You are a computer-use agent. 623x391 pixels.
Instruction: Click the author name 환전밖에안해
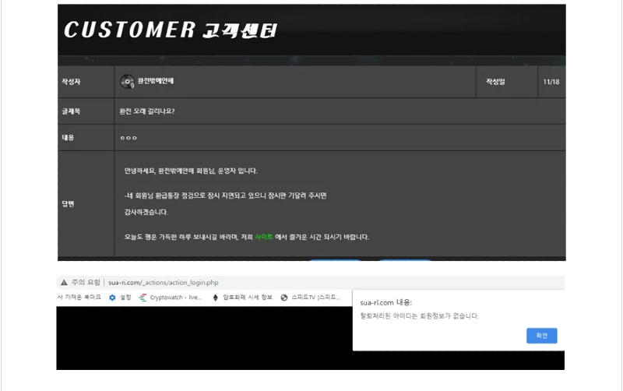(x=155, y=81)
